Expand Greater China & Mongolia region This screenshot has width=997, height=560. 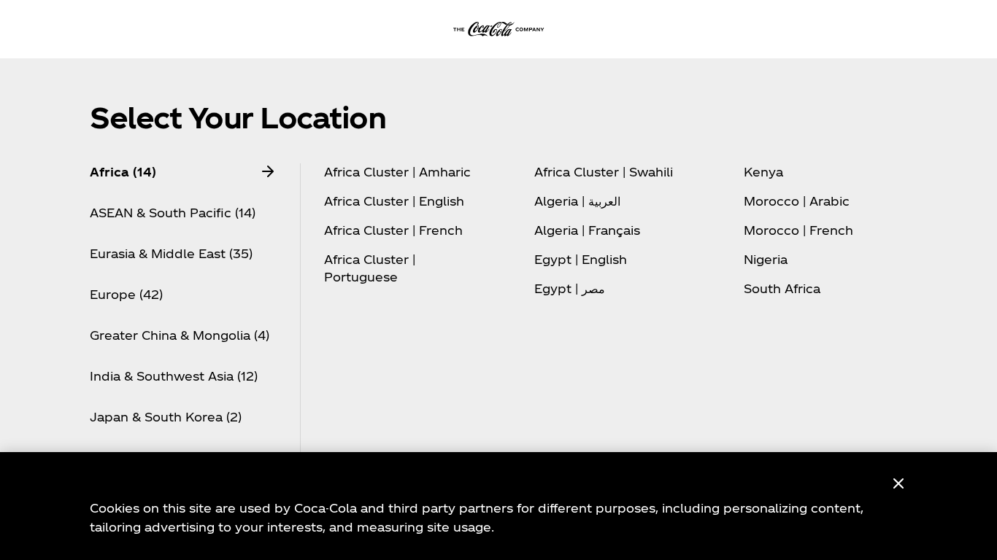180,336
